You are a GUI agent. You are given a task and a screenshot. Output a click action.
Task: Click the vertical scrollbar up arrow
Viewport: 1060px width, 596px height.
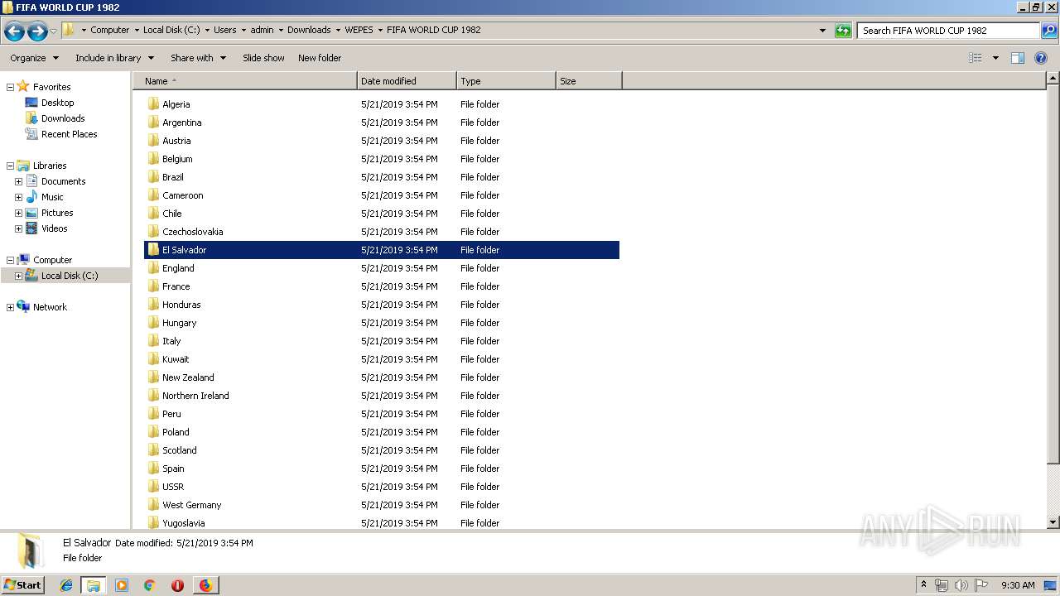[x=1053, y=79]
